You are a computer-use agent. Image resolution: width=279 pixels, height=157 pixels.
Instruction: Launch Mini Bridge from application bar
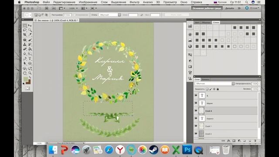[x=54, y=8]
